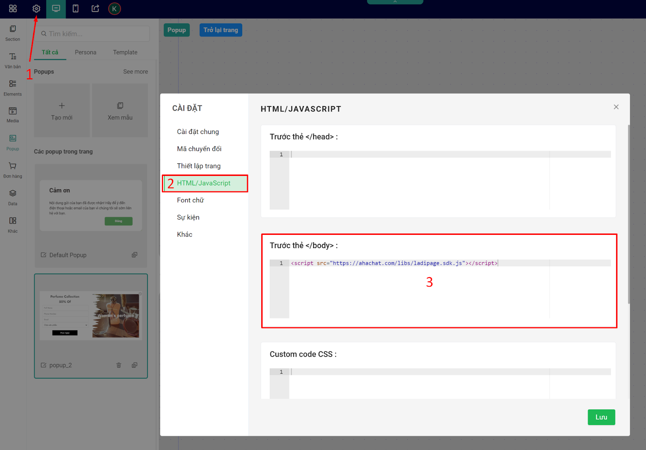Screen dimensions: 646x450
Task: Open Elements panel in sidebar
Action: [13, 88]
